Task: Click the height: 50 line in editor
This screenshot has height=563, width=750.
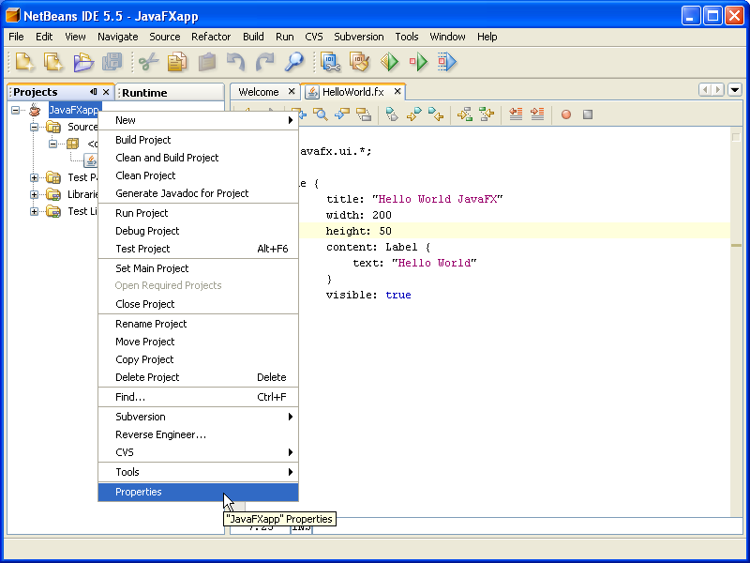Action: [x=359, y=231]
